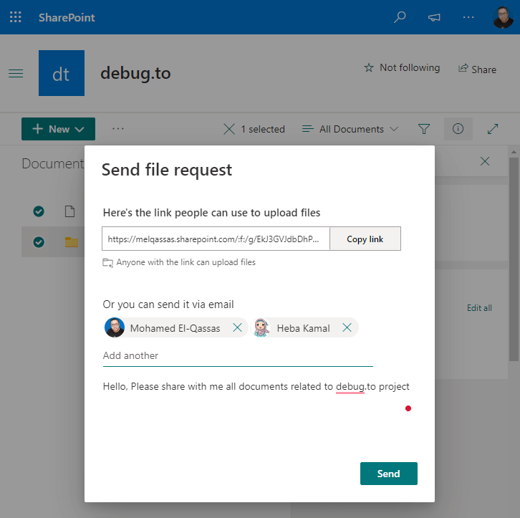Click the dt site logo
The image size is (520, 518).
pyautogui.click(x=62, y=73)
